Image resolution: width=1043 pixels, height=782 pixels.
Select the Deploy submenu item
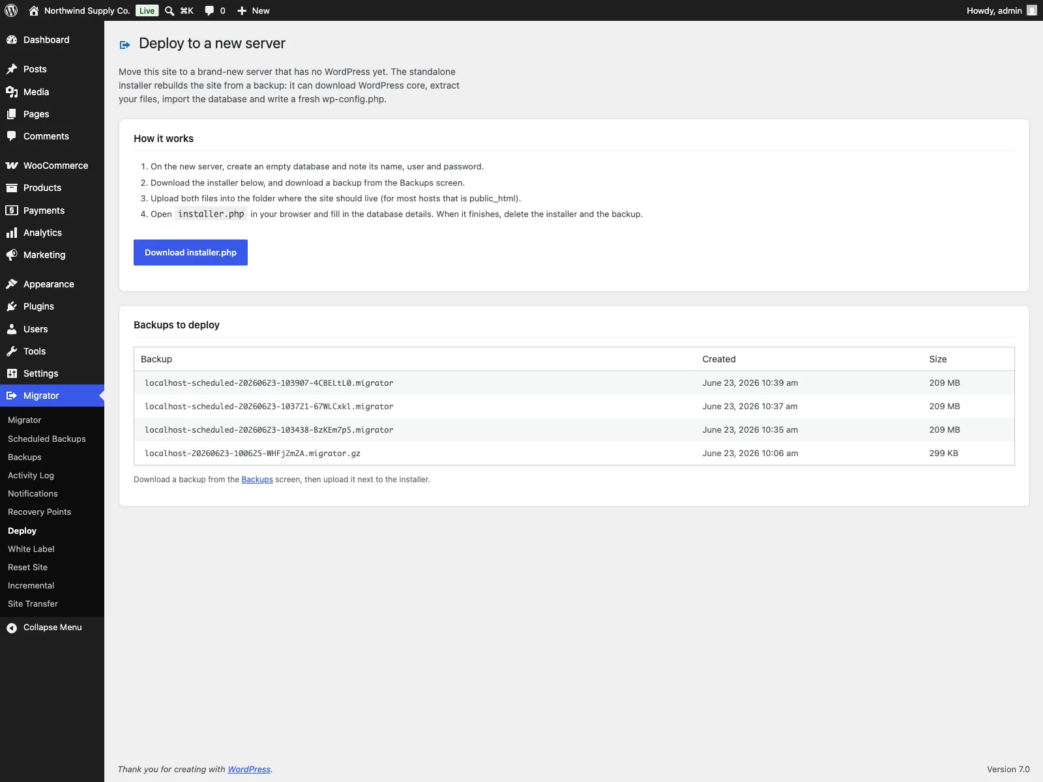pyautogui.click(x=22, y=531)
